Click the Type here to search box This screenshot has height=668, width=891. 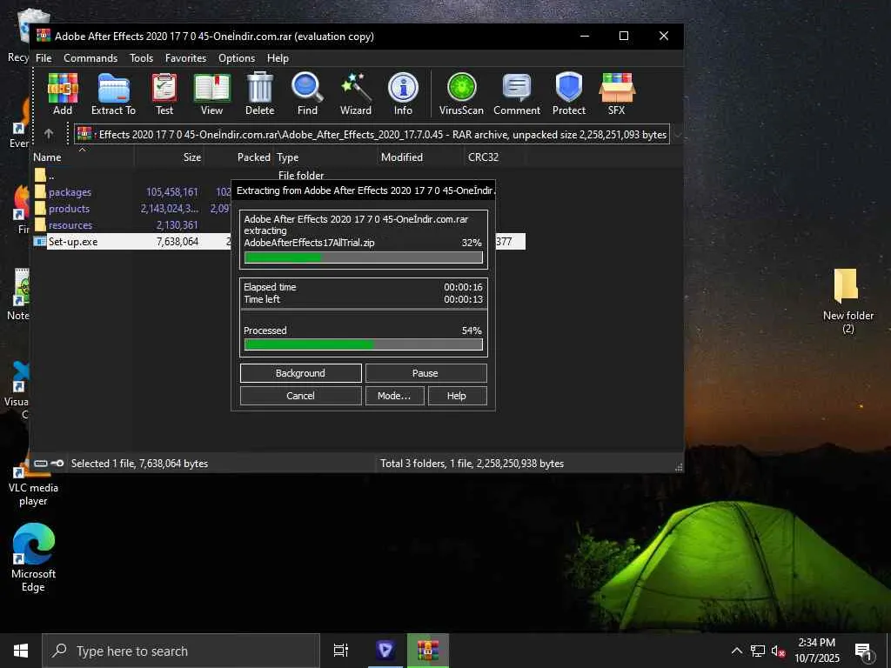pyautogui.click(x=181, y=651)
